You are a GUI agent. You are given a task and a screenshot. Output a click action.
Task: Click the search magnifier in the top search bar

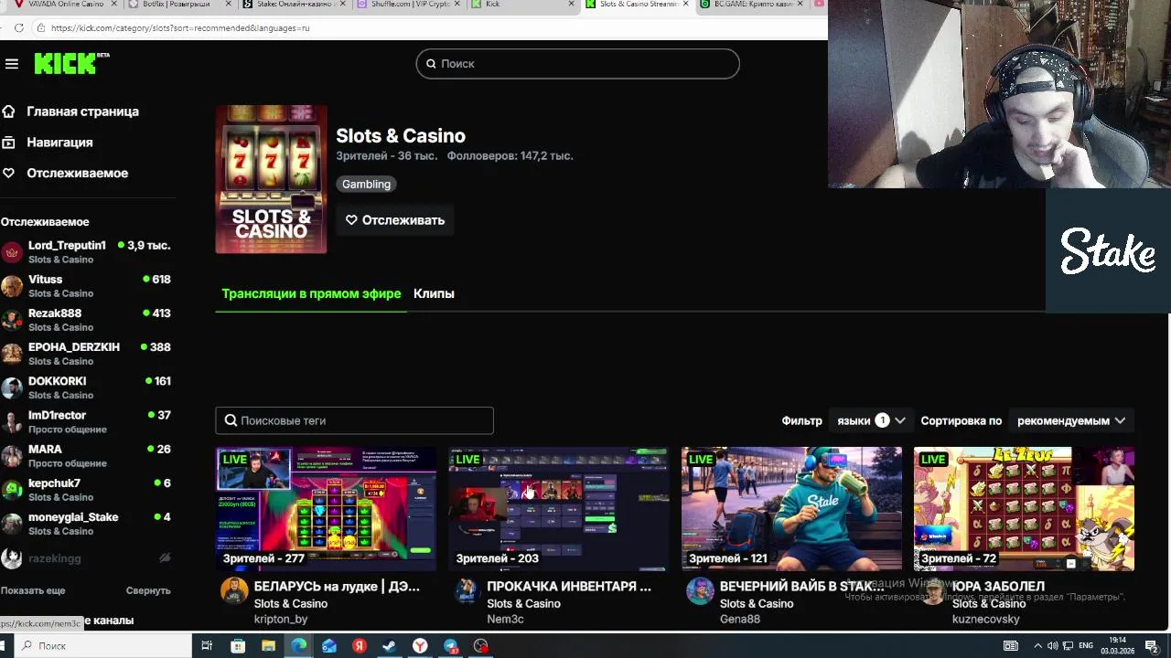(x=431, y=64)
